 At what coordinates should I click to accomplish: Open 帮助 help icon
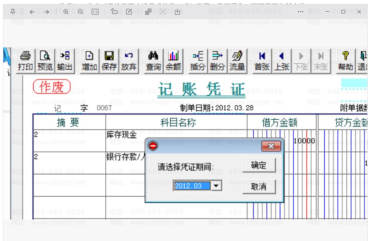click(x=345, y=61)
